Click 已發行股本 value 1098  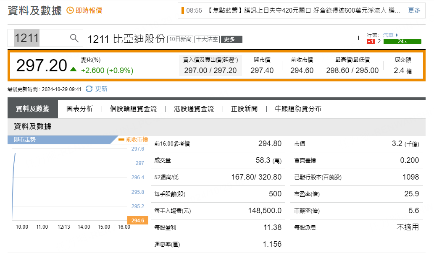(x=411, y=177)
